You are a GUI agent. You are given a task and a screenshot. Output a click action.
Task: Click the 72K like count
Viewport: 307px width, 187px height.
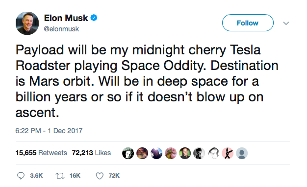coord(114,176)
